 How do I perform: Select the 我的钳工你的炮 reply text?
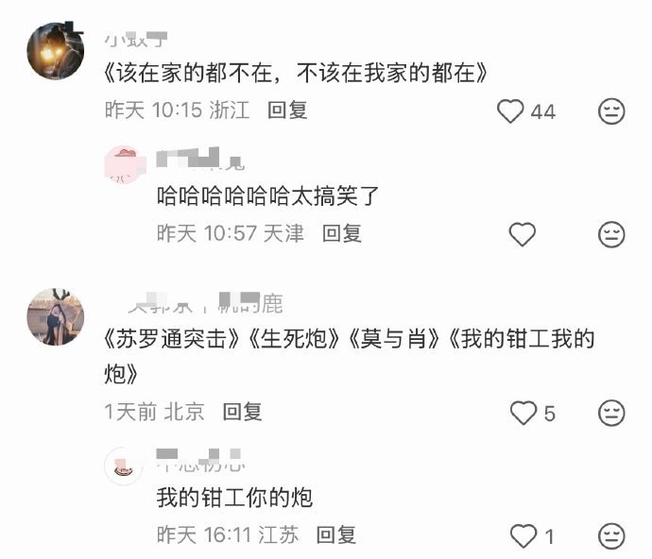(x=234, y=498)
